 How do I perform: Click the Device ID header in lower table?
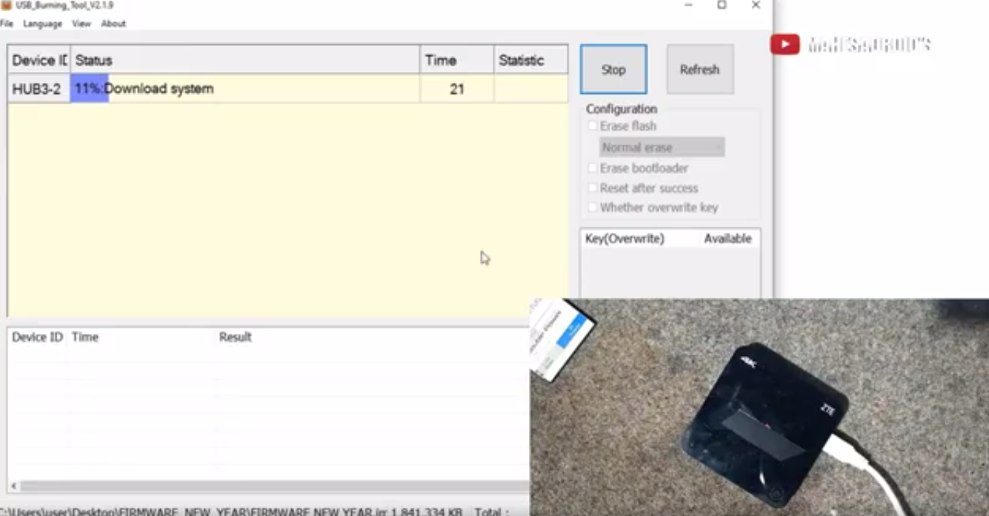tap(37, 337)
